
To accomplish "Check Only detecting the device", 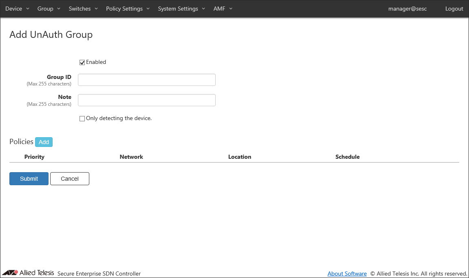I will pos(82,118).
